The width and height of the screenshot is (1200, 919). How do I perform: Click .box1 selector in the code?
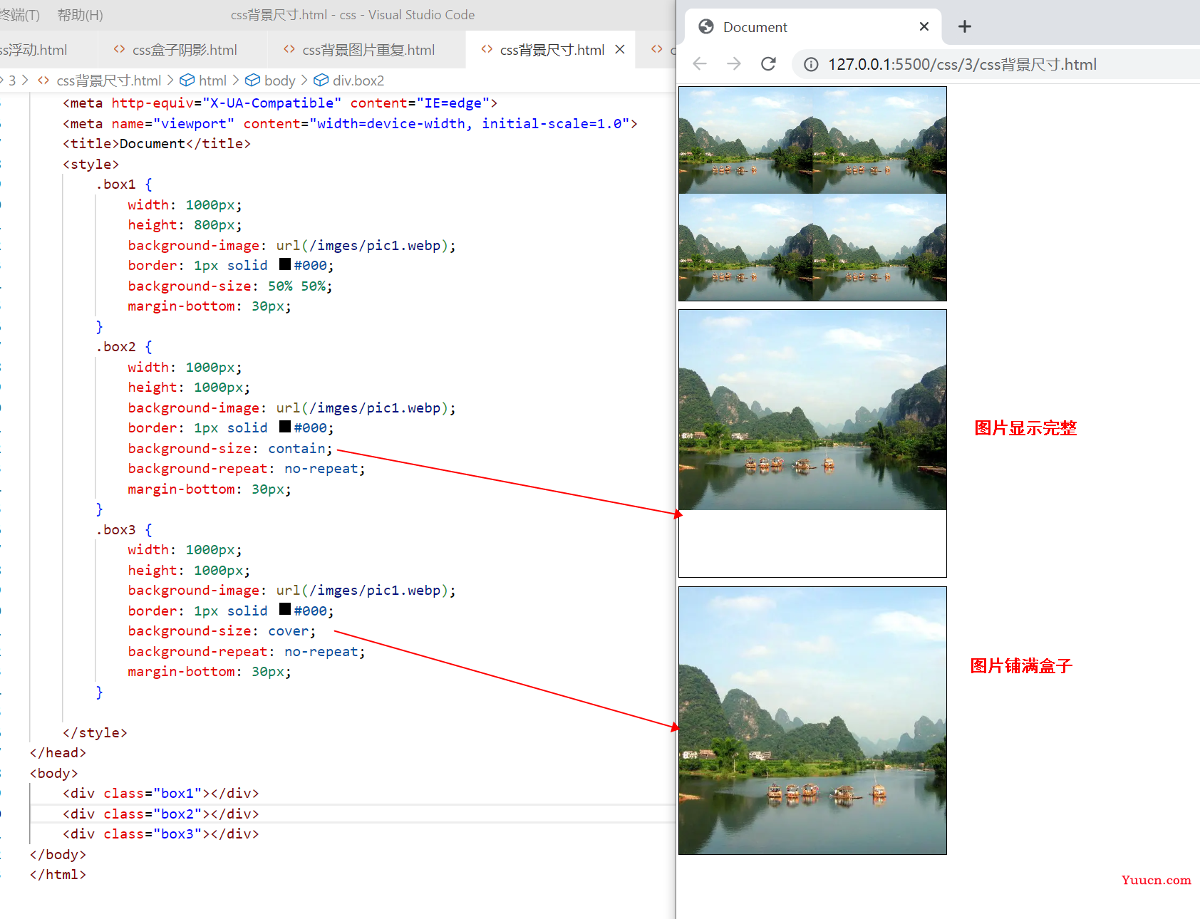click(115, 185)
